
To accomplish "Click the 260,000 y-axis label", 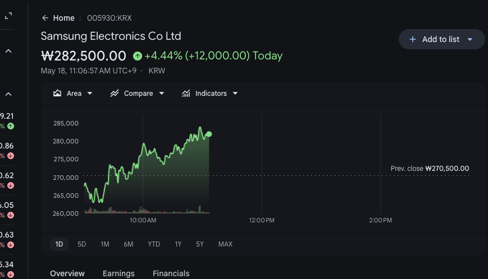I will coord(66,213).
